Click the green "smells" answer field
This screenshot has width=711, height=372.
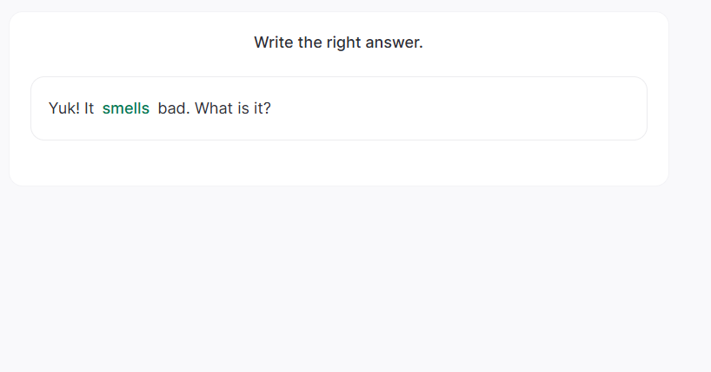click(x=126, y=108)
